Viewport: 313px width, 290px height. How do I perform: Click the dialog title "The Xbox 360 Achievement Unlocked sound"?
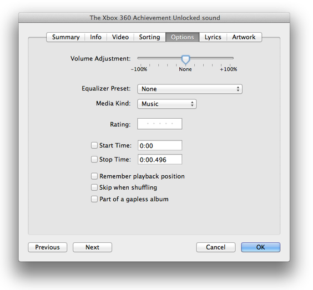click(x=155, y=18)
